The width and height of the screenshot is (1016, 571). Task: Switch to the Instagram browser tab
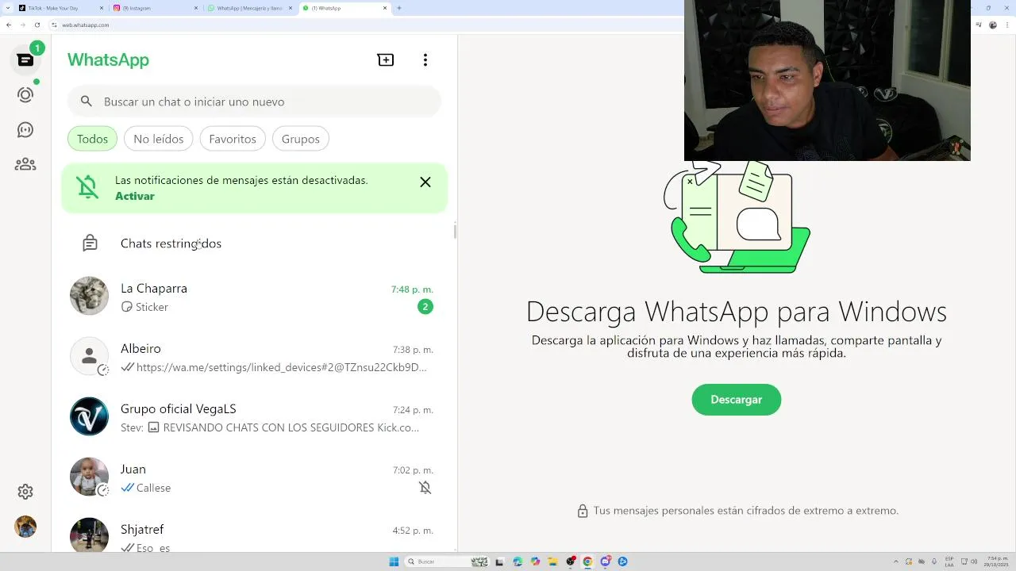tap(156, 8)
